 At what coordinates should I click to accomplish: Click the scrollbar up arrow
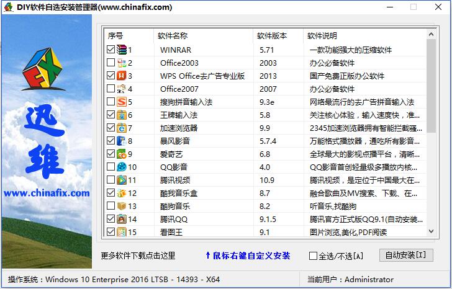432,34
